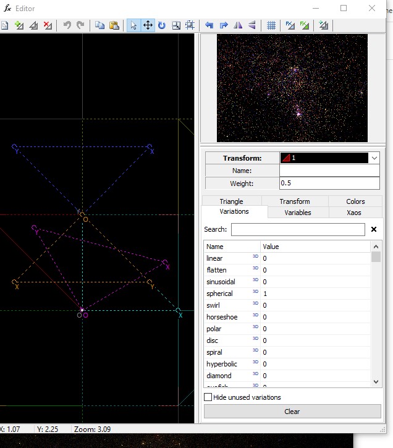Click the Variations Search input field
The width and height of the screenshot is (393, 448).
(x=298, y=229)
